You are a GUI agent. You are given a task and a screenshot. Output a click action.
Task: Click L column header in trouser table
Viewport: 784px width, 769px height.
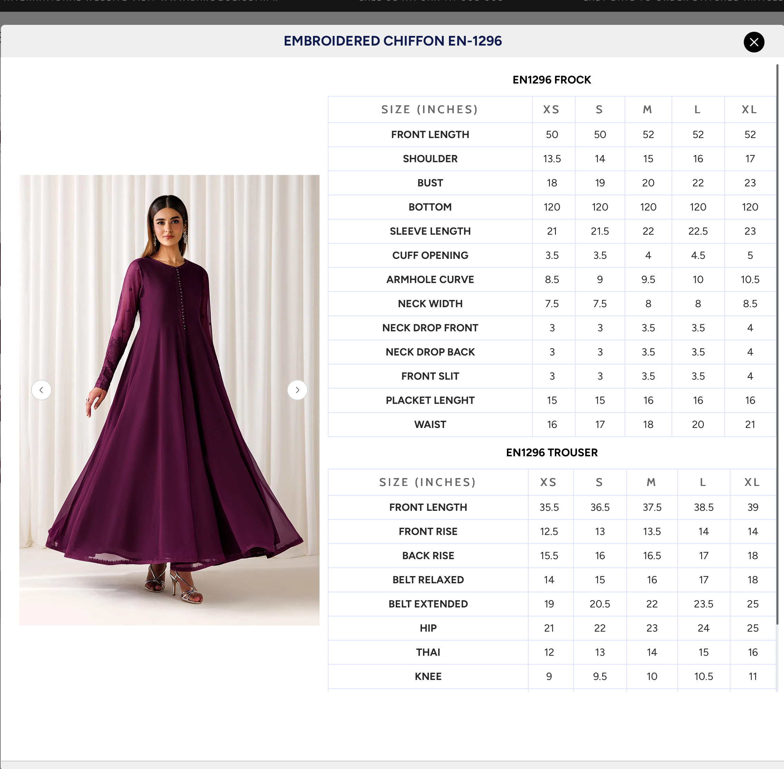(x=703, y=482)
